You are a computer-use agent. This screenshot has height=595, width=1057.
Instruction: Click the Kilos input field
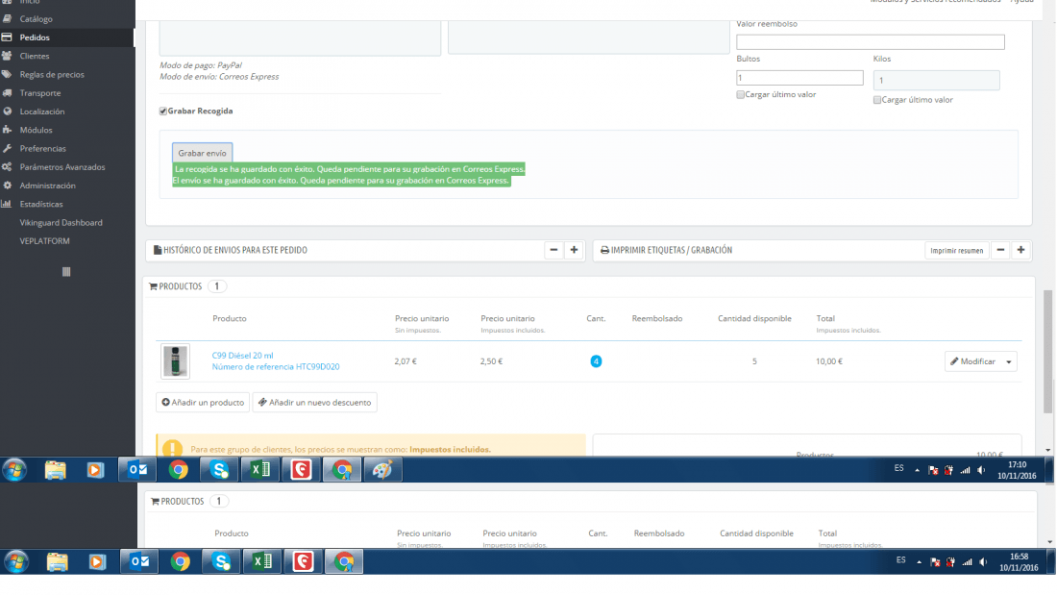point(936,81)
